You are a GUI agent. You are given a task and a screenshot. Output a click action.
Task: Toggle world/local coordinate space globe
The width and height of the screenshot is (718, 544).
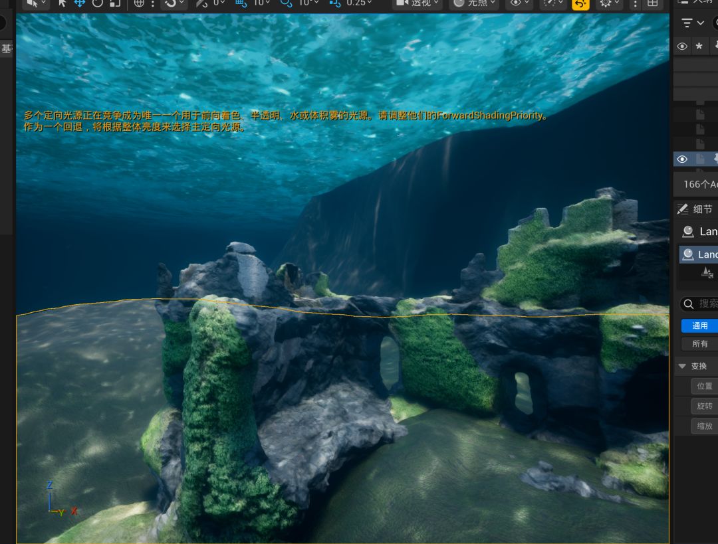(x=139, y=3)
